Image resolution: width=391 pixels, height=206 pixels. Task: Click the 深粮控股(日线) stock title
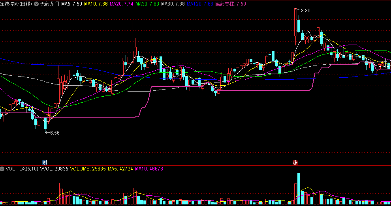16,4
